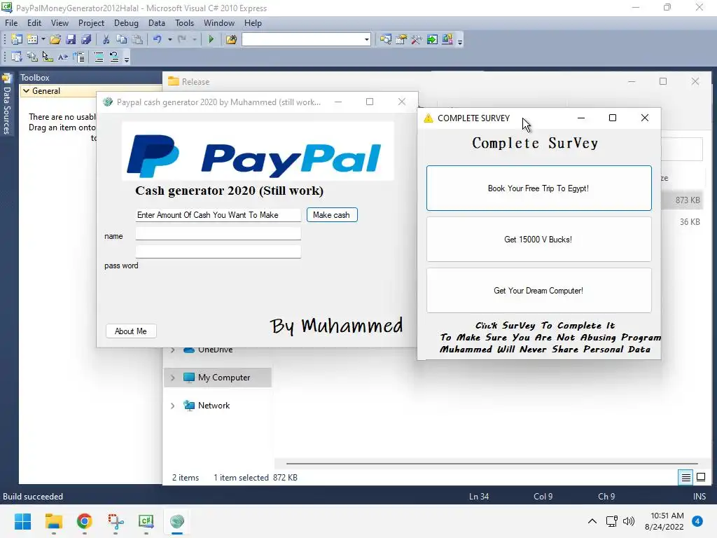Click the Copy toolbar icon
The height and width of the screenshot is (538, 717).
(122, 40)
